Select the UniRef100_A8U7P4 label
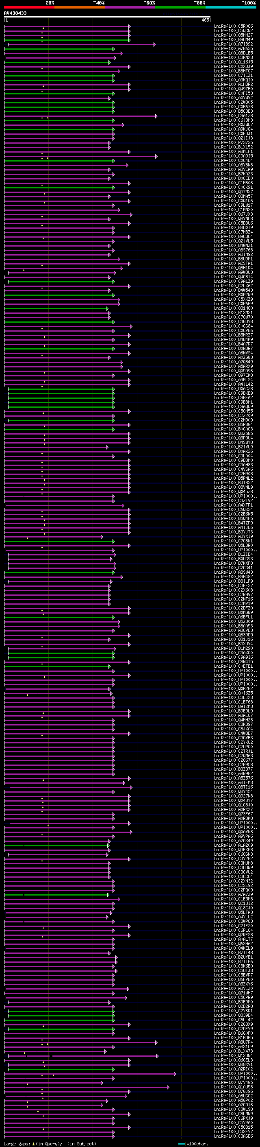 [x=233, y=1042]
